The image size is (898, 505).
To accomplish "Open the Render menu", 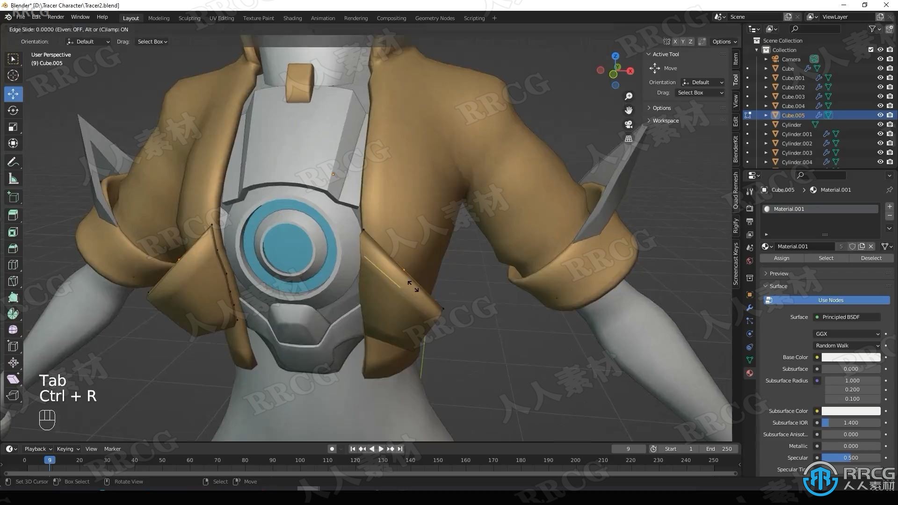I will [x=56, y=17].
